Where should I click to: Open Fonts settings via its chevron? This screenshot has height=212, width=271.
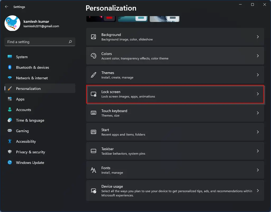point(258,170)
